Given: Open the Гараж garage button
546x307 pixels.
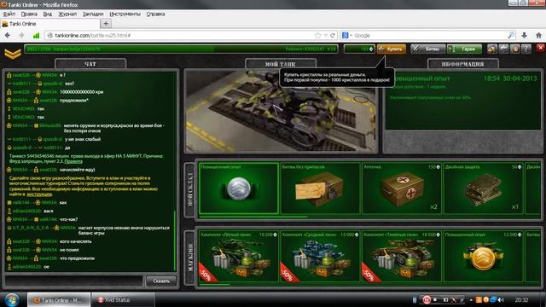Looking at the screenshot, I should (x=464, y=49).
